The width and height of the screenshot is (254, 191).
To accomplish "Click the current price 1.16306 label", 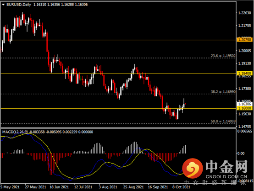I will click(245, 104).
